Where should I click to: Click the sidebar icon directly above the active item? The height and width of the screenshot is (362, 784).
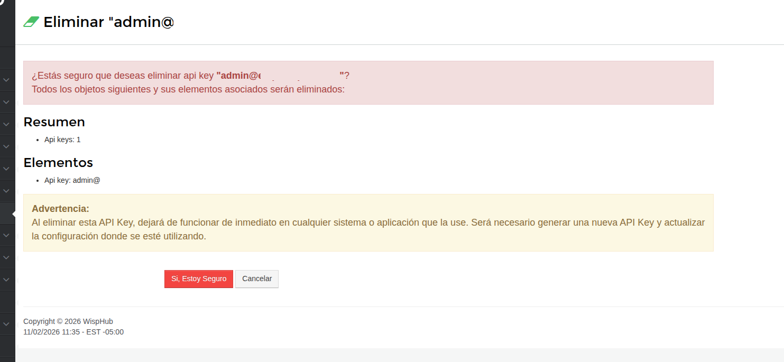(x=7, y=191)
